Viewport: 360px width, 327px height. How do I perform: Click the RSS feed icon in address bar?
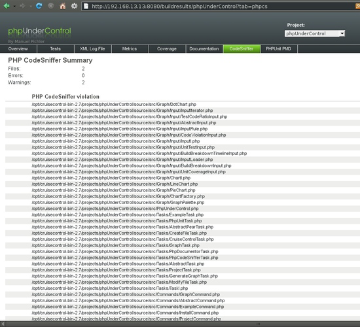(357, 6)
